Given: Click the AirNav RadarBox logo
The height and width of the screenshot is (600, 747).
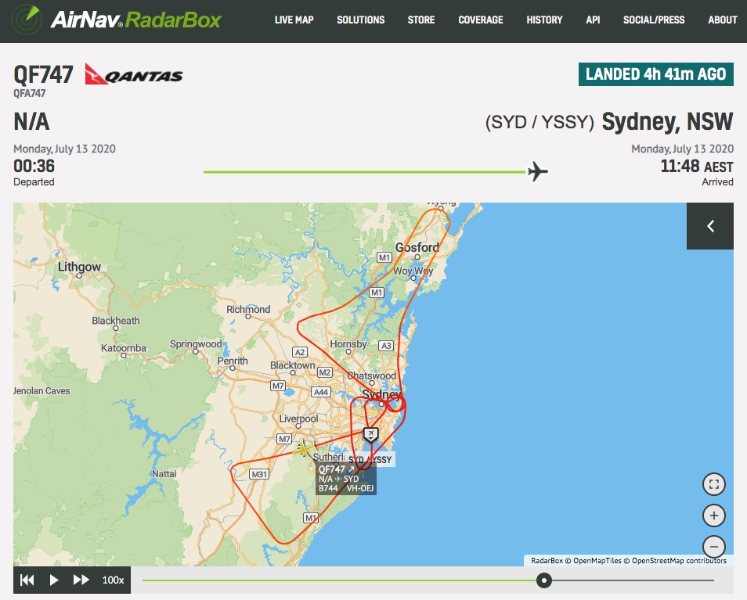Looking at the screenshot, I should coord(117,20).
